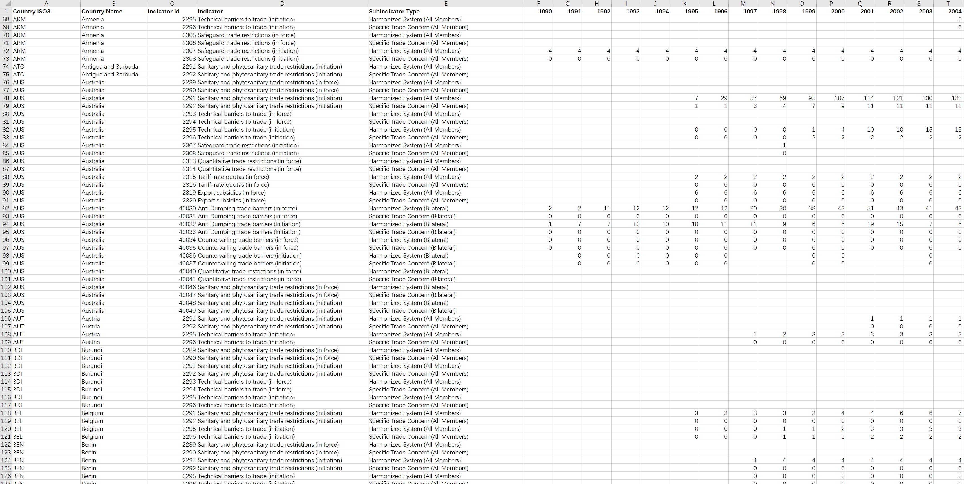The image size is (964, 484).
Task: Select column D header
Action: [282, 3]
